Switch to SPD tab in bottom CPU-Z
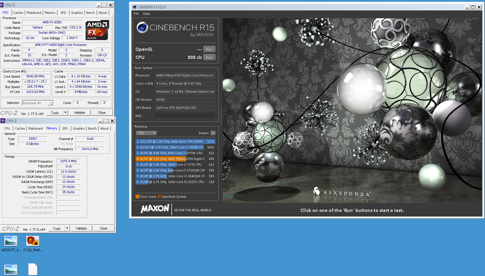Viewport: 485px width, 276px height. [65, 128]
